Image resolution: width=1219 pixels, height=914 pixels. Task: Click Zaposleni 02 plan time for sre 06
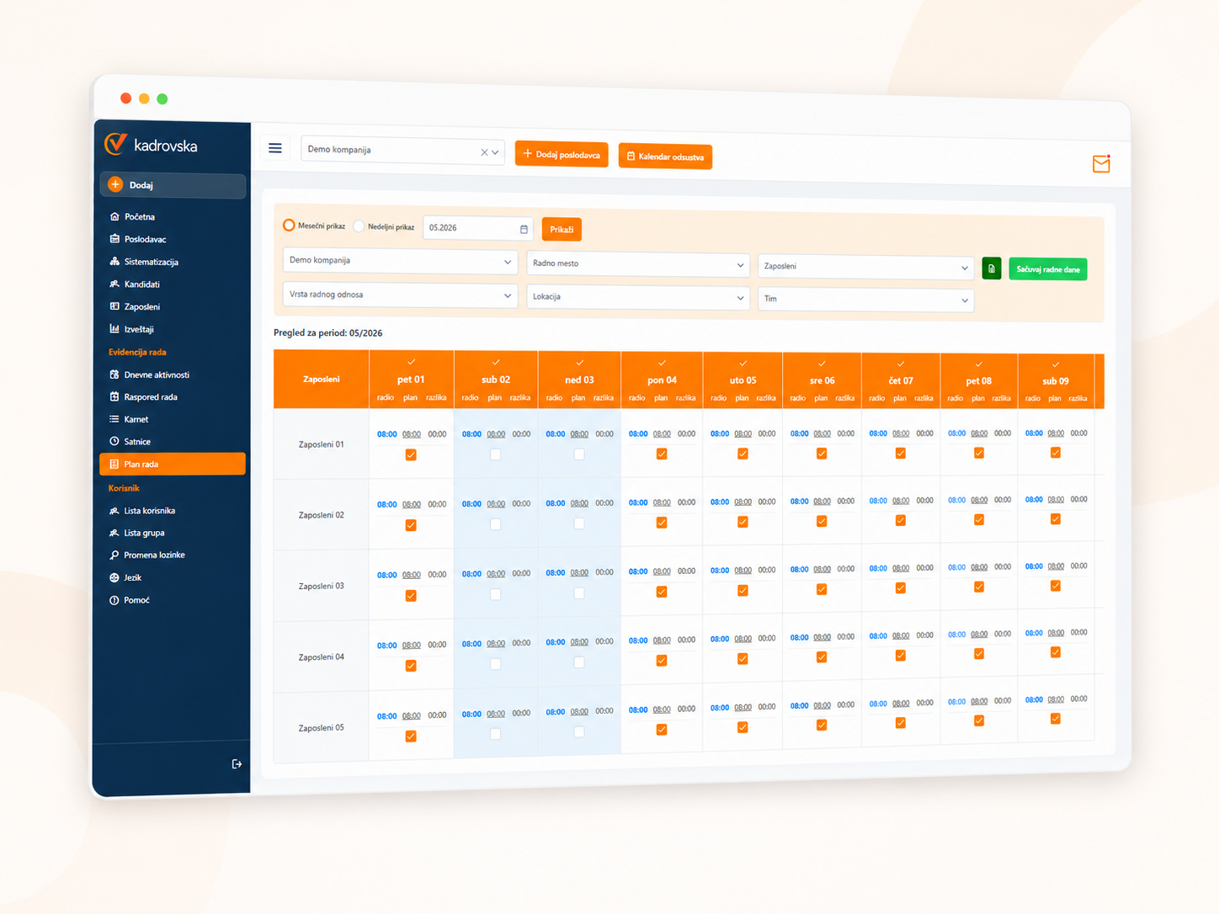[822, 502]
